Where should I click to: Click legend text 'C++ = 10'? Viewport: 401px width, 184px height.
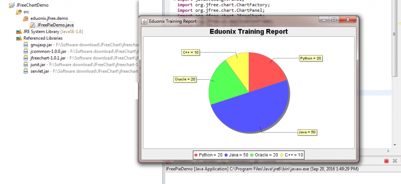(x=294, y=155)
